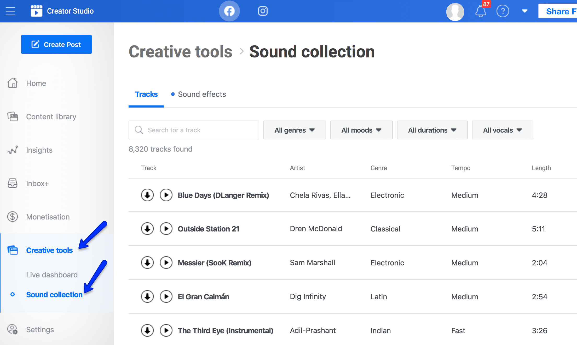The height and width of the screenshot is (345, 577).
Task: Click artist Adil-Prashant
Action: pos(313,330)
